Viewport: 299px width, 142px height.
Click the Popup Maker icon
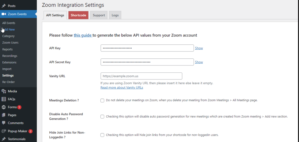(4, 131)
